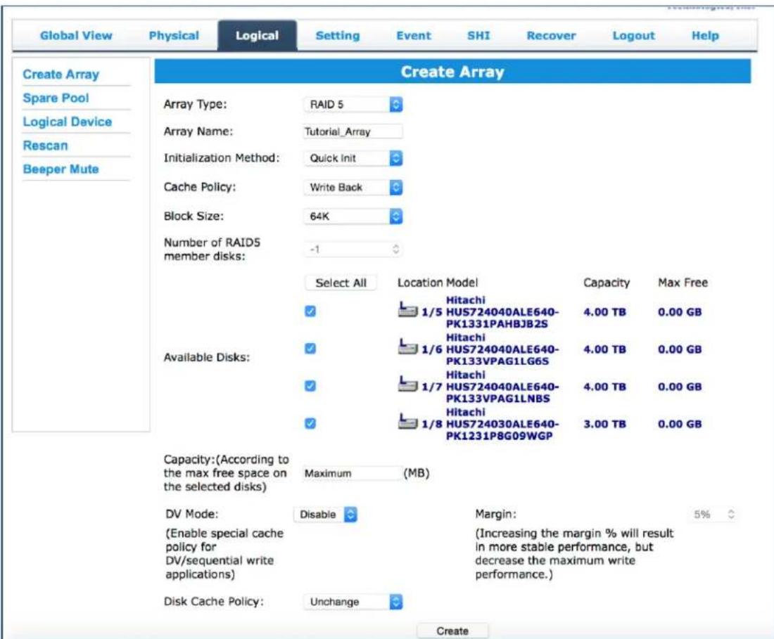Click the disk icon for location 1/8
This screenshot has height=639, width=774.
[407, 422]
